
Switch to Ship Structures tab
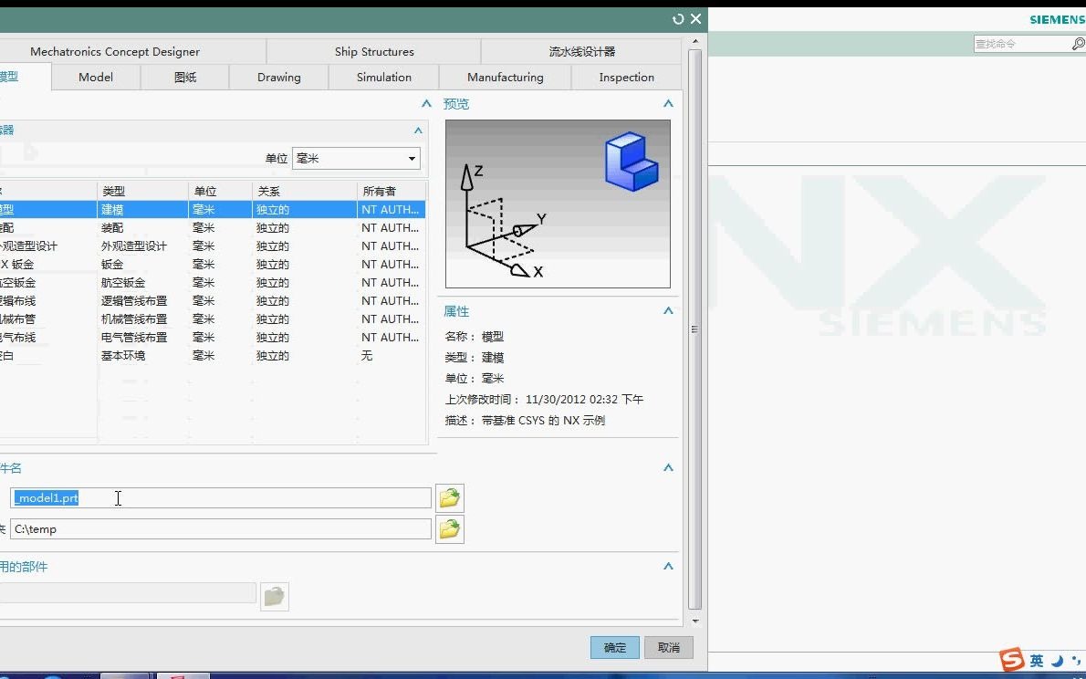374,51
